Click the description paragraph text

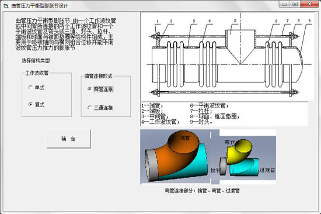pyautogui.click(x=66, y=34)
